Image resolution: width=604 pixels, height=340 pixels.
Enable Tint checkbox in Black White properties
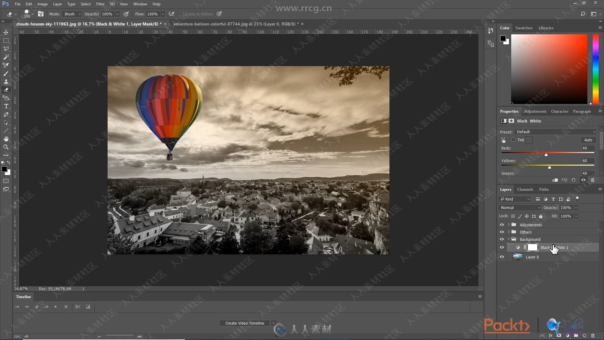click(x=513, y=140)
